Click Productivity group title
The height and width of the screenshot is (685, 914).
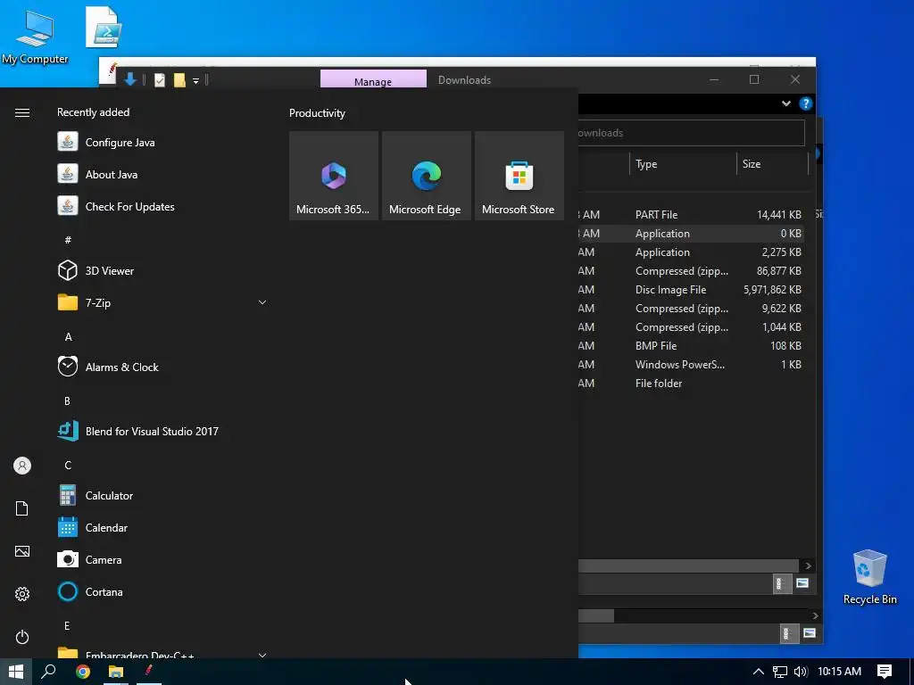coord(317,113)
